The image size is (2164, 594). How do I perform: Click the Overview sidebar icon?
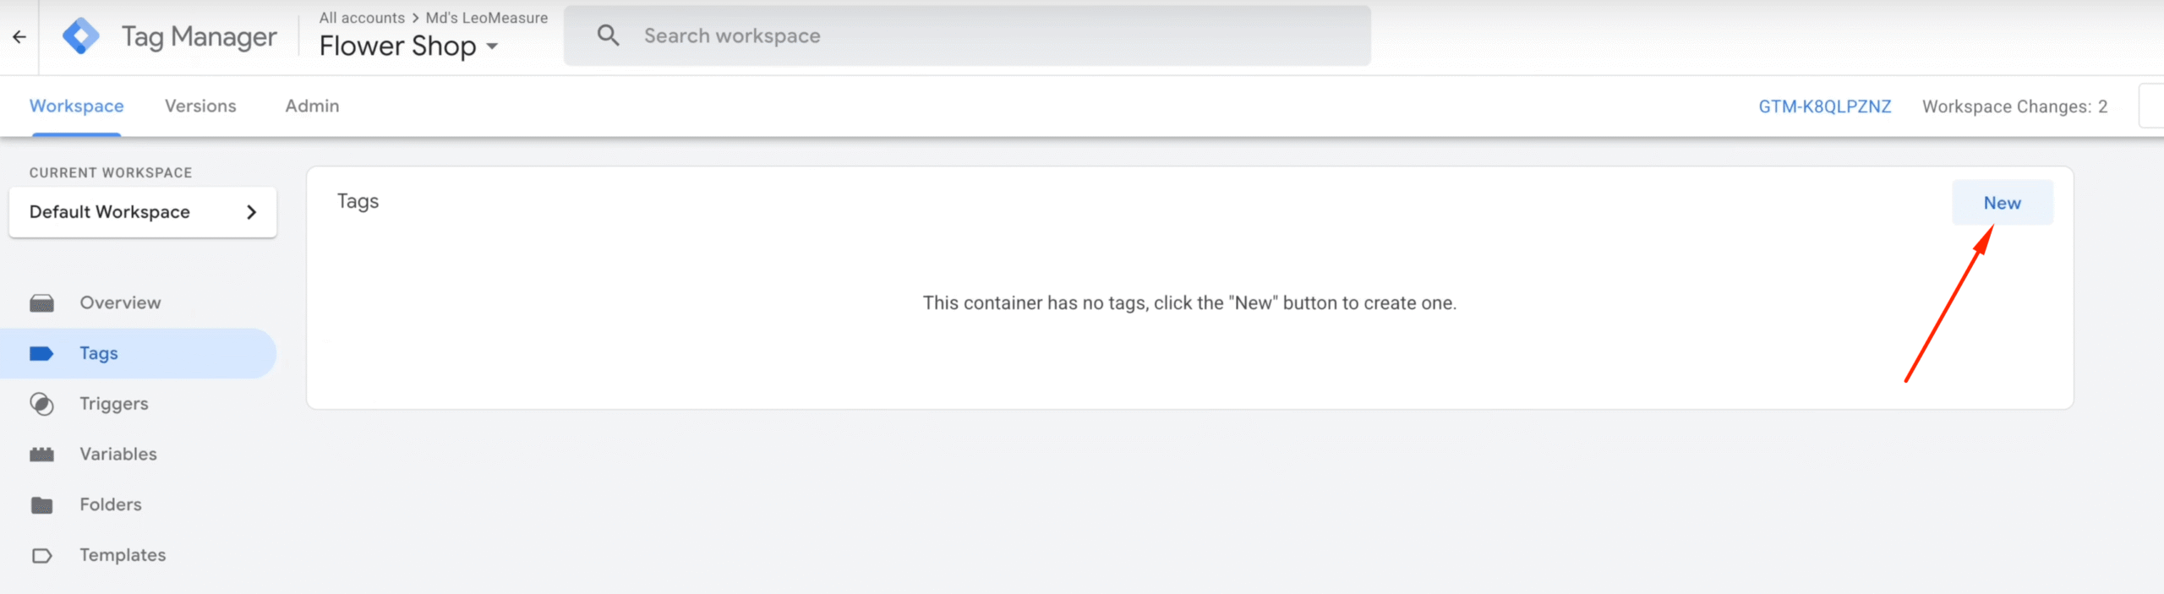coord(41,303)
